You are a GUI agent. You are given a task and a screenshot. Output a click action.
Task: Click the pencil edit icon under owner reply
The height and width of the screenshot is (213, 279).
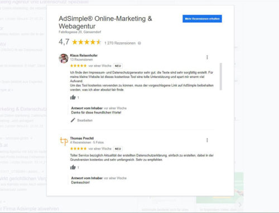pos(73,120)
